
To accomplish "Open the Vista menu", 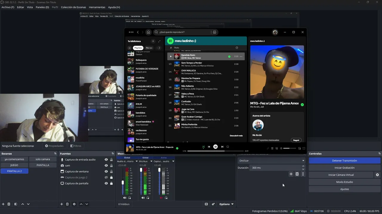I will click(x=30, y=7).
